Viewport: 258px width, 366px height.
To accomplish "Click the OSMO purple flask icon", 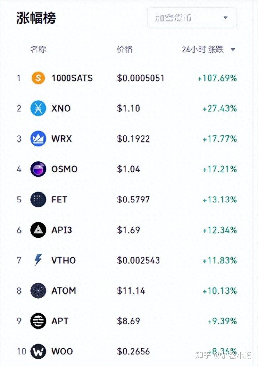I will click(x=38, y=169).
